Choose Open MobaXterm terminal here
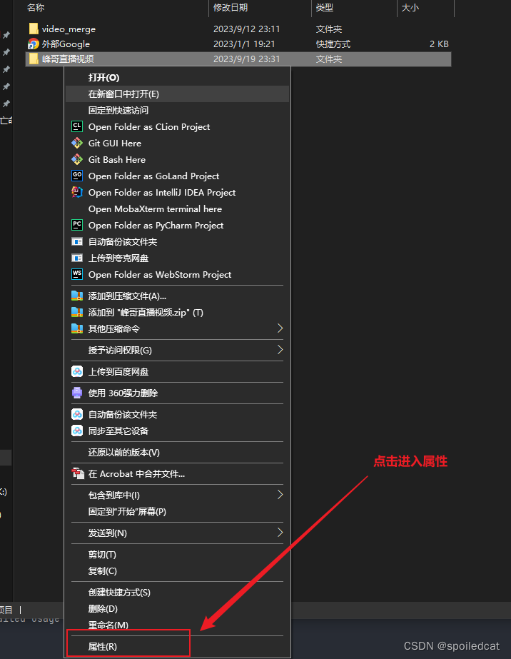Viewport: 511px width, 659px height. click(x=177, y=209)
